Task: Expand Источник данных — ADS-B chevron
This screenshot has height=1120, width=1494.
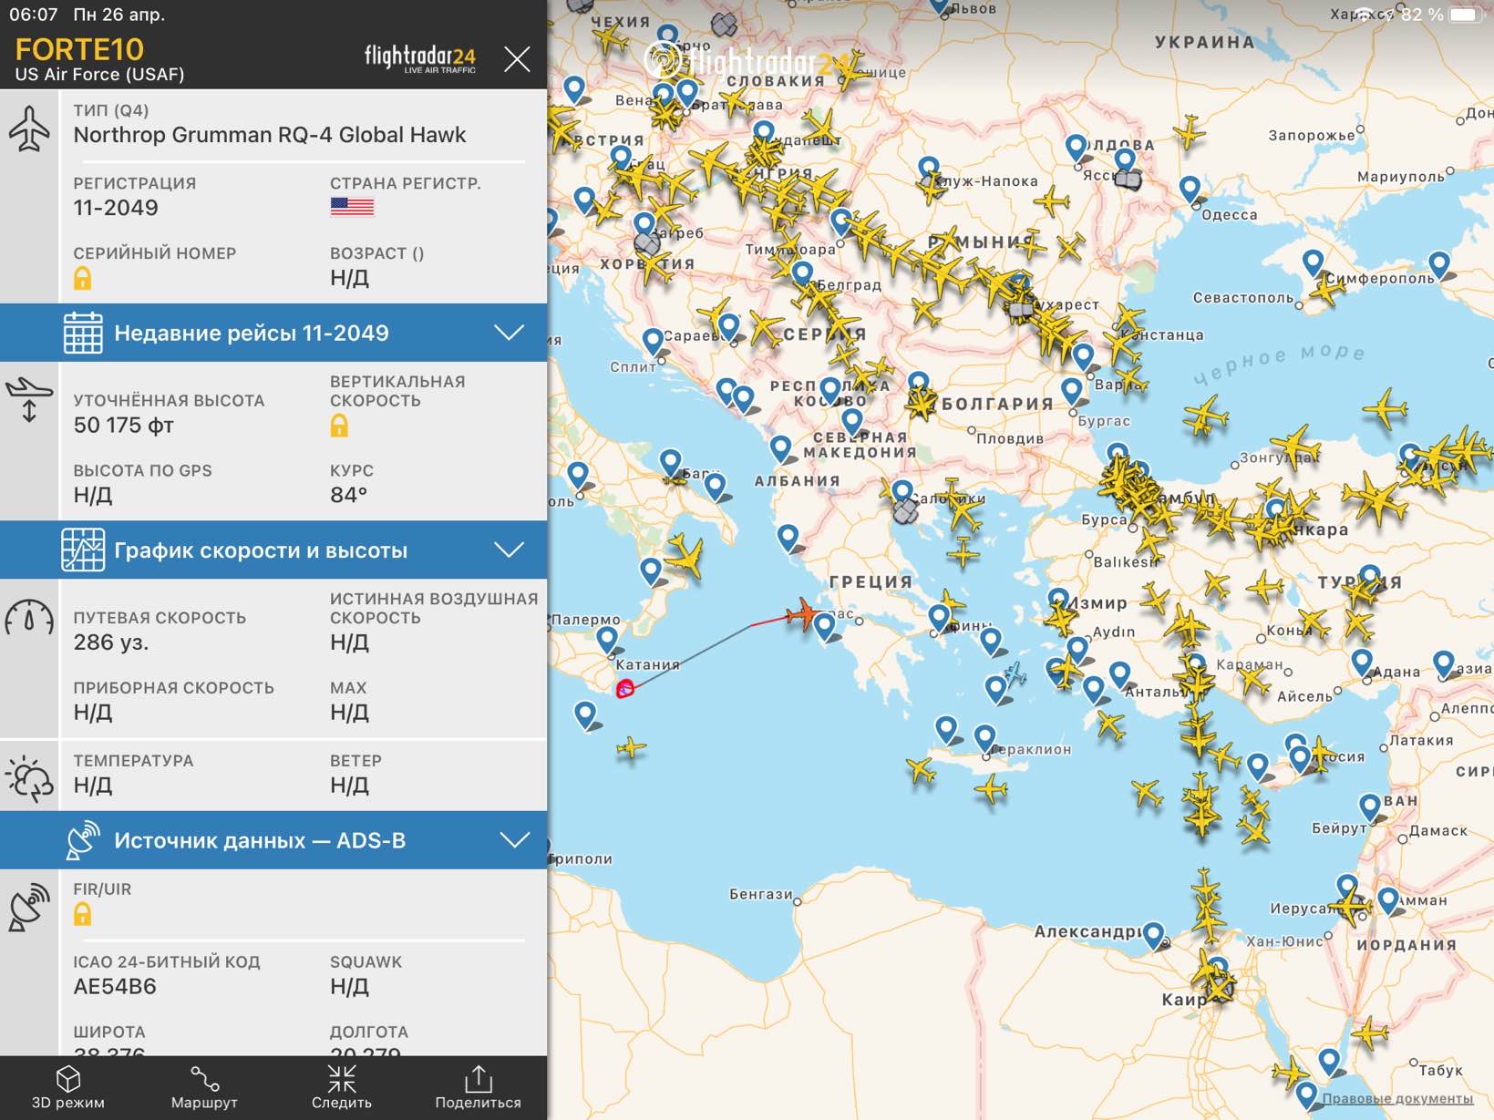Action: pos(515,839)
